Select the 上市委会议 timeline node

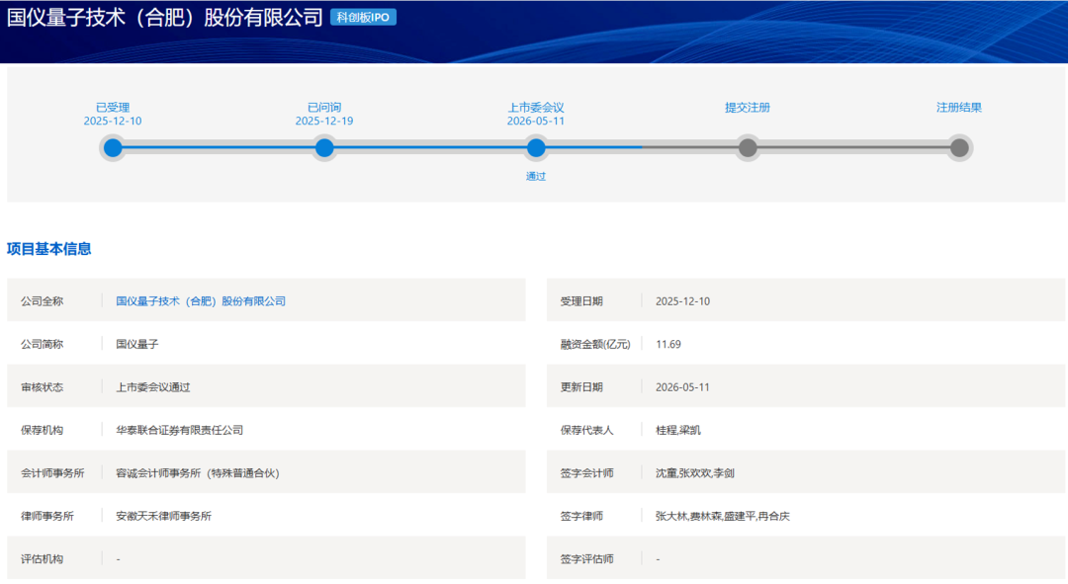point(536,147)
